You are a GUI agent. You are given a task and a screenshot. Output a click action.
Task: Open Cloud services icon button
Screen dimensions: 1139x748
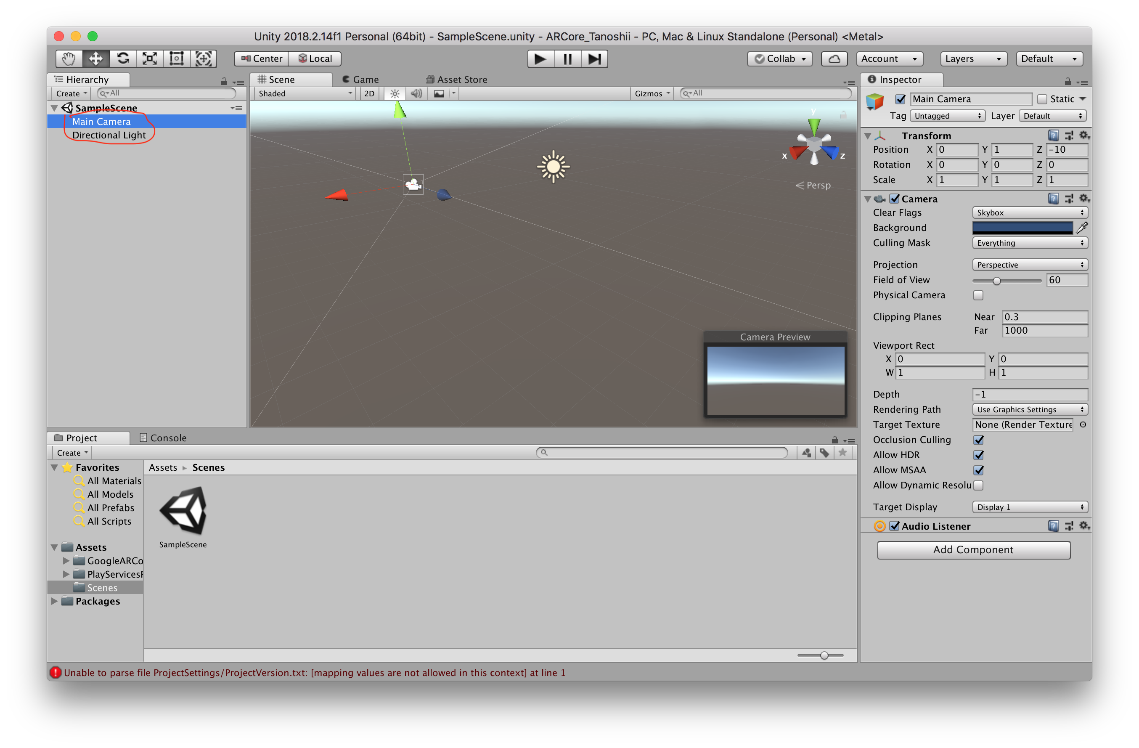[834, 59]
